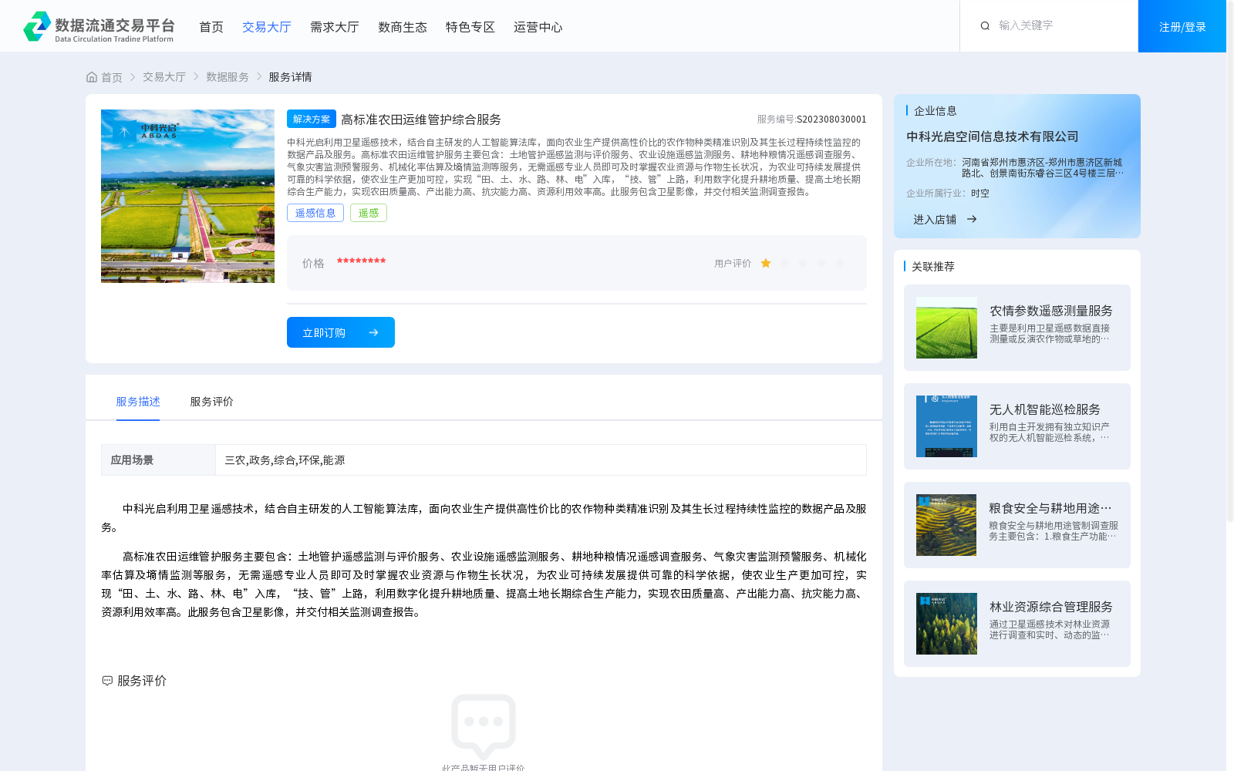Click the speech-bubble icon beside 服务评价 heading
Screen dimensions: 1234x771
tap(107, 681)
